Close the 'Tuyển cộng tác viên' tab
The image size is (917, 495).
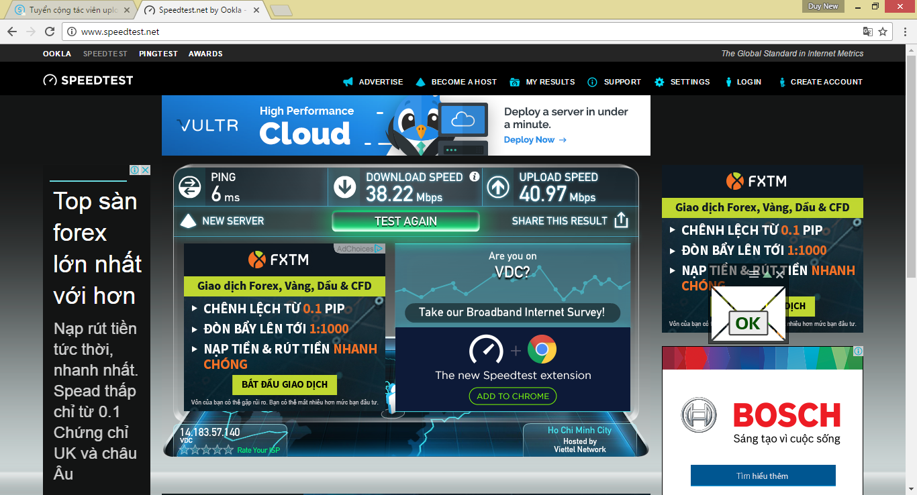(x=127, y=10)
